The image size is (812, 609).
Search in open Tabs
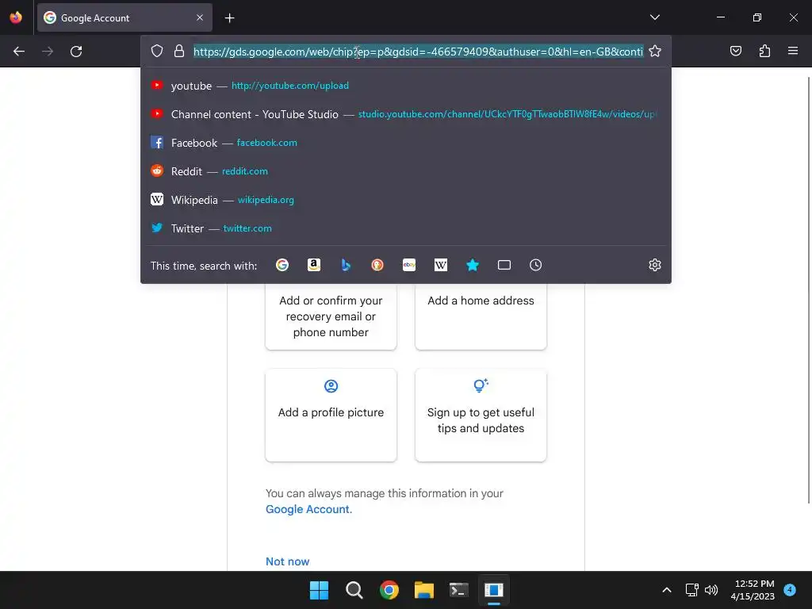tap(504, 265)
